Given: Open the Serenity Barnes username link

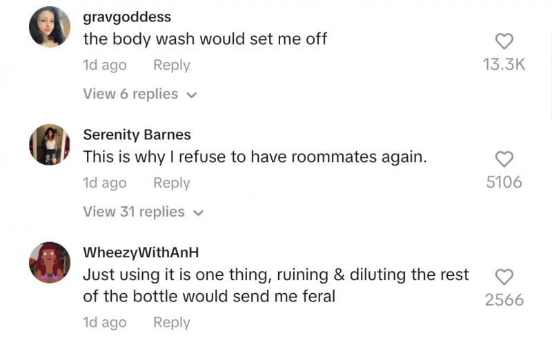Looking at the screenshot, I should (x=137, y=135).
